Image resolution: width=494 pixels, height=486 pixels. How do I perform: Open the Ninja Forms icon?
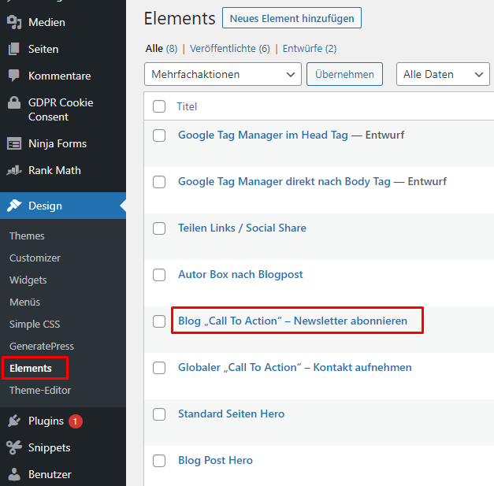click(14, 143)
